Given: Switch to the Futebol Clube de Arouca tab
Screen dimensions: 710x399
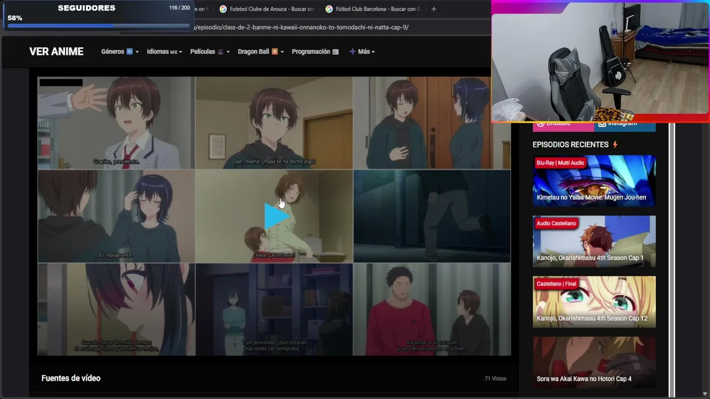Looking at the screenshot, I should pyautogui.click(x=266, y=9).
